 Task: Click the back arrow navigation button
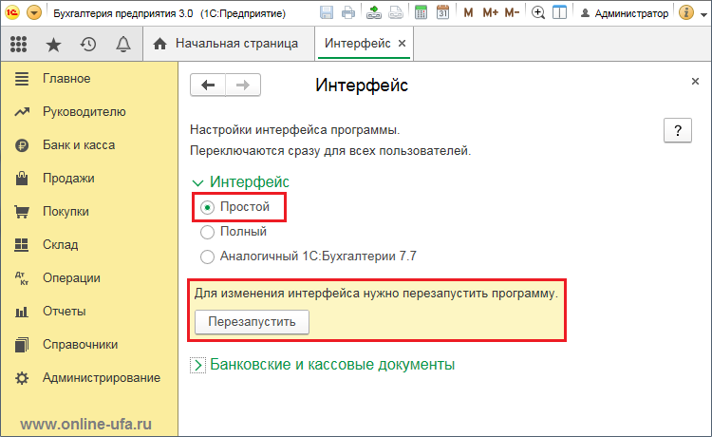pyautogui.click(x=208, y=85)
